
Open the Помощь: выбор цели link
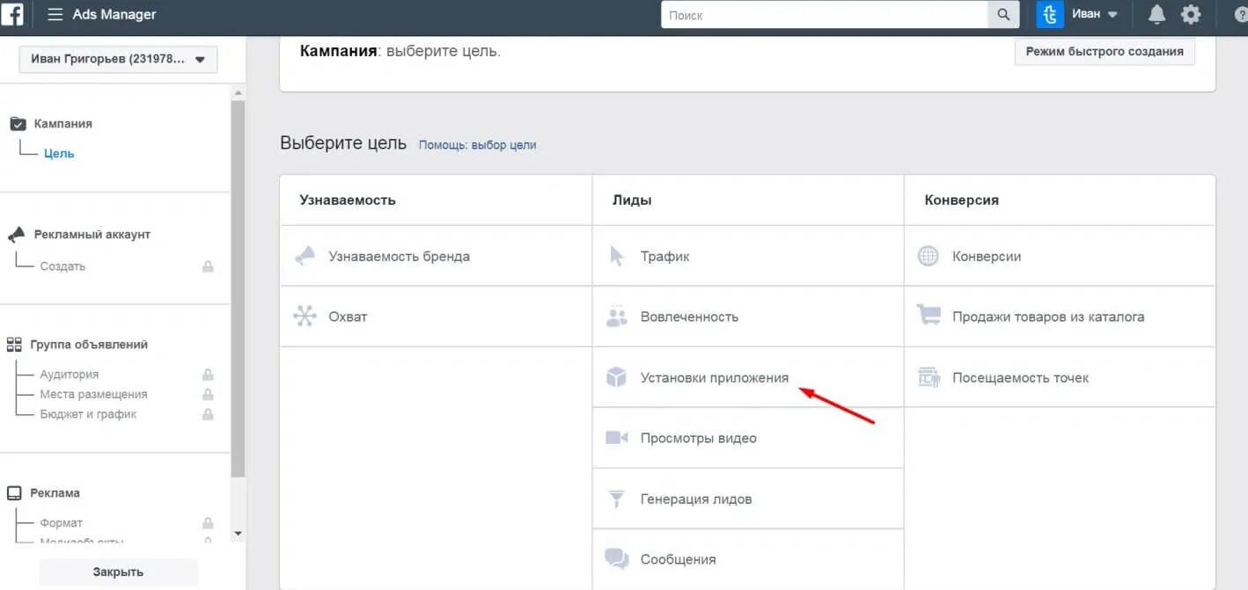pos(477,145)
